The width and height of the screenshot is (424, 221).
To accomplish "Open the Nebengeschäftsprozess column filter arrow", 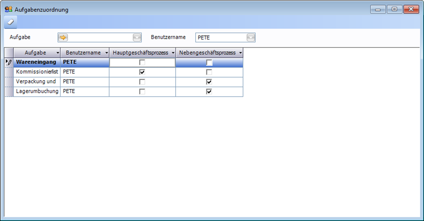I will (x=240, y=53).
